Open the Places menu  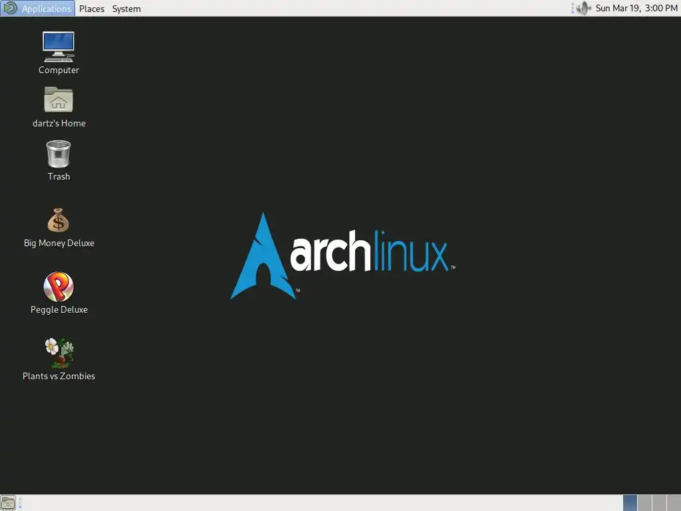tap(92, 9)
